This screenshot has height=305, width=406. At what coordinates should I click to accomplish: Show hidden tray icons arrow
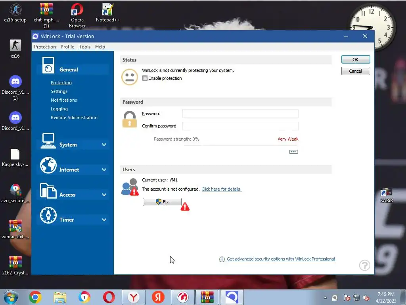(x=325, y=298)
